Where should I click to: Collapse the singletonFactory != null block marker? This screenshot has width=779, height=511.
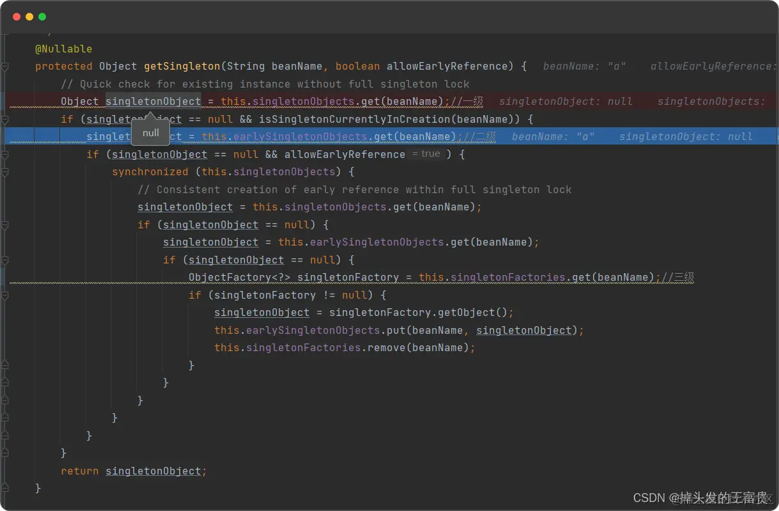(x=5, y=295)
